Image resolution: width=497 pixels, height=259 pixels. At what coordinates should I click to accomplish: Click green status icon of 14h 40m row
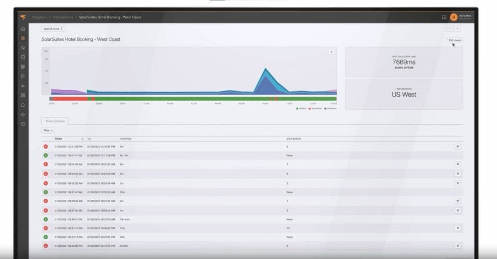[46, 219]
